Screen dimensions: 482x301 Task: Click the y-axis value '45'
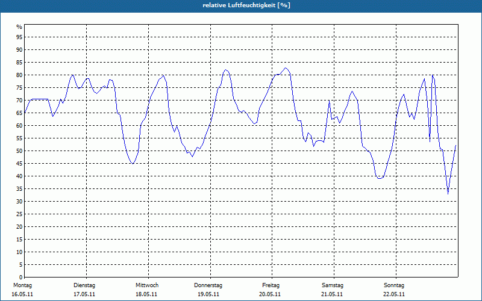(x=19, y=163)
